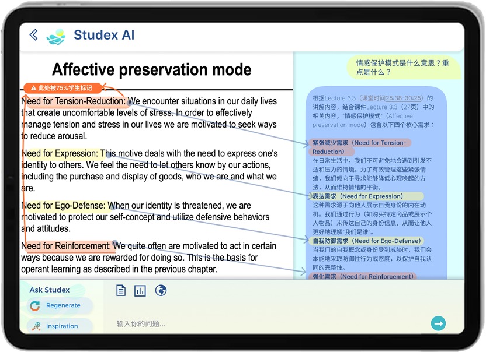Click the globe web search icon

click(x=161, y=290)
